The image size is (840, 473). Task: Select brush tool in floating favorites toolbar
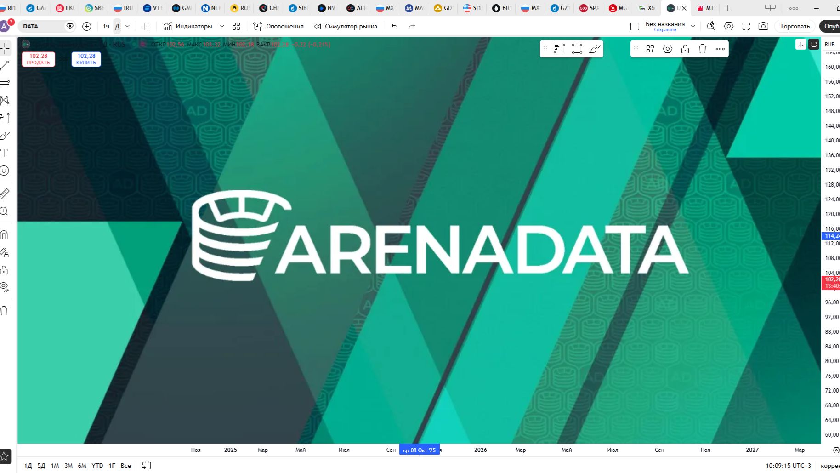[595, 49]
